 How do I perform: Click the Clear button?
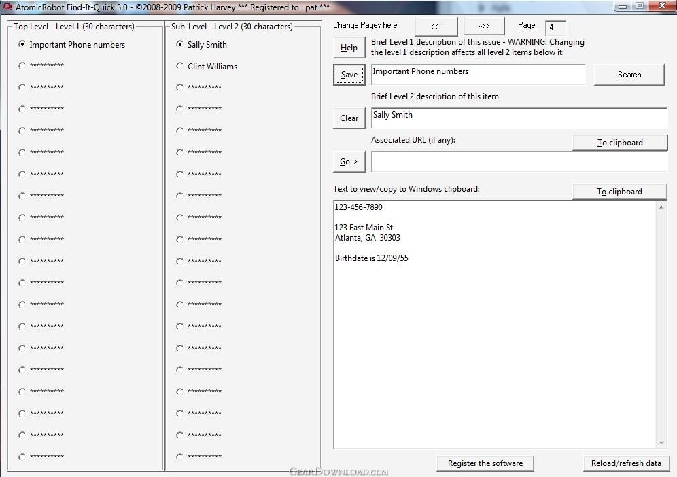(x=349, y=118)
